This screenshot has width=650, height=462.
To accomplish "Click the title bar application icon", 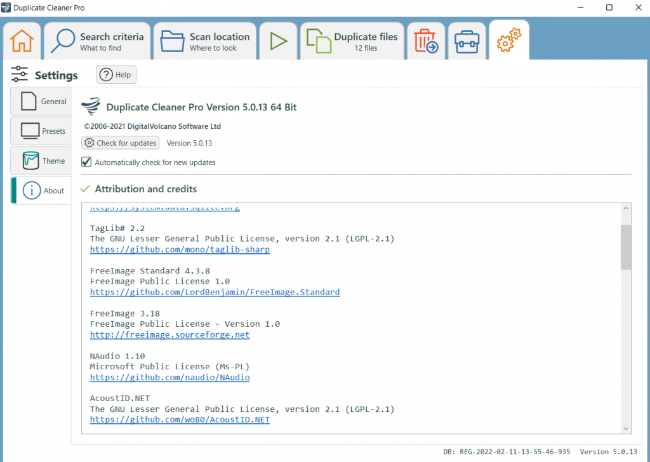I will pyautogui.click(x=6, y=8).
